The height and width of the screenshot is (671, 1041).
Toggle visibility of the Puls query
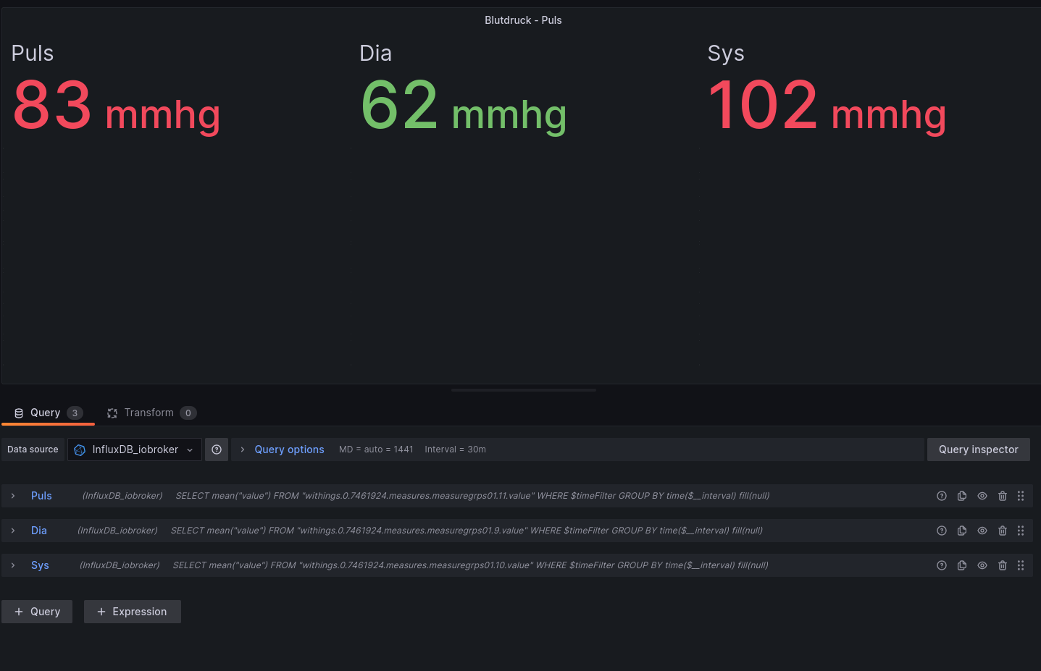(x=982, y=496)
